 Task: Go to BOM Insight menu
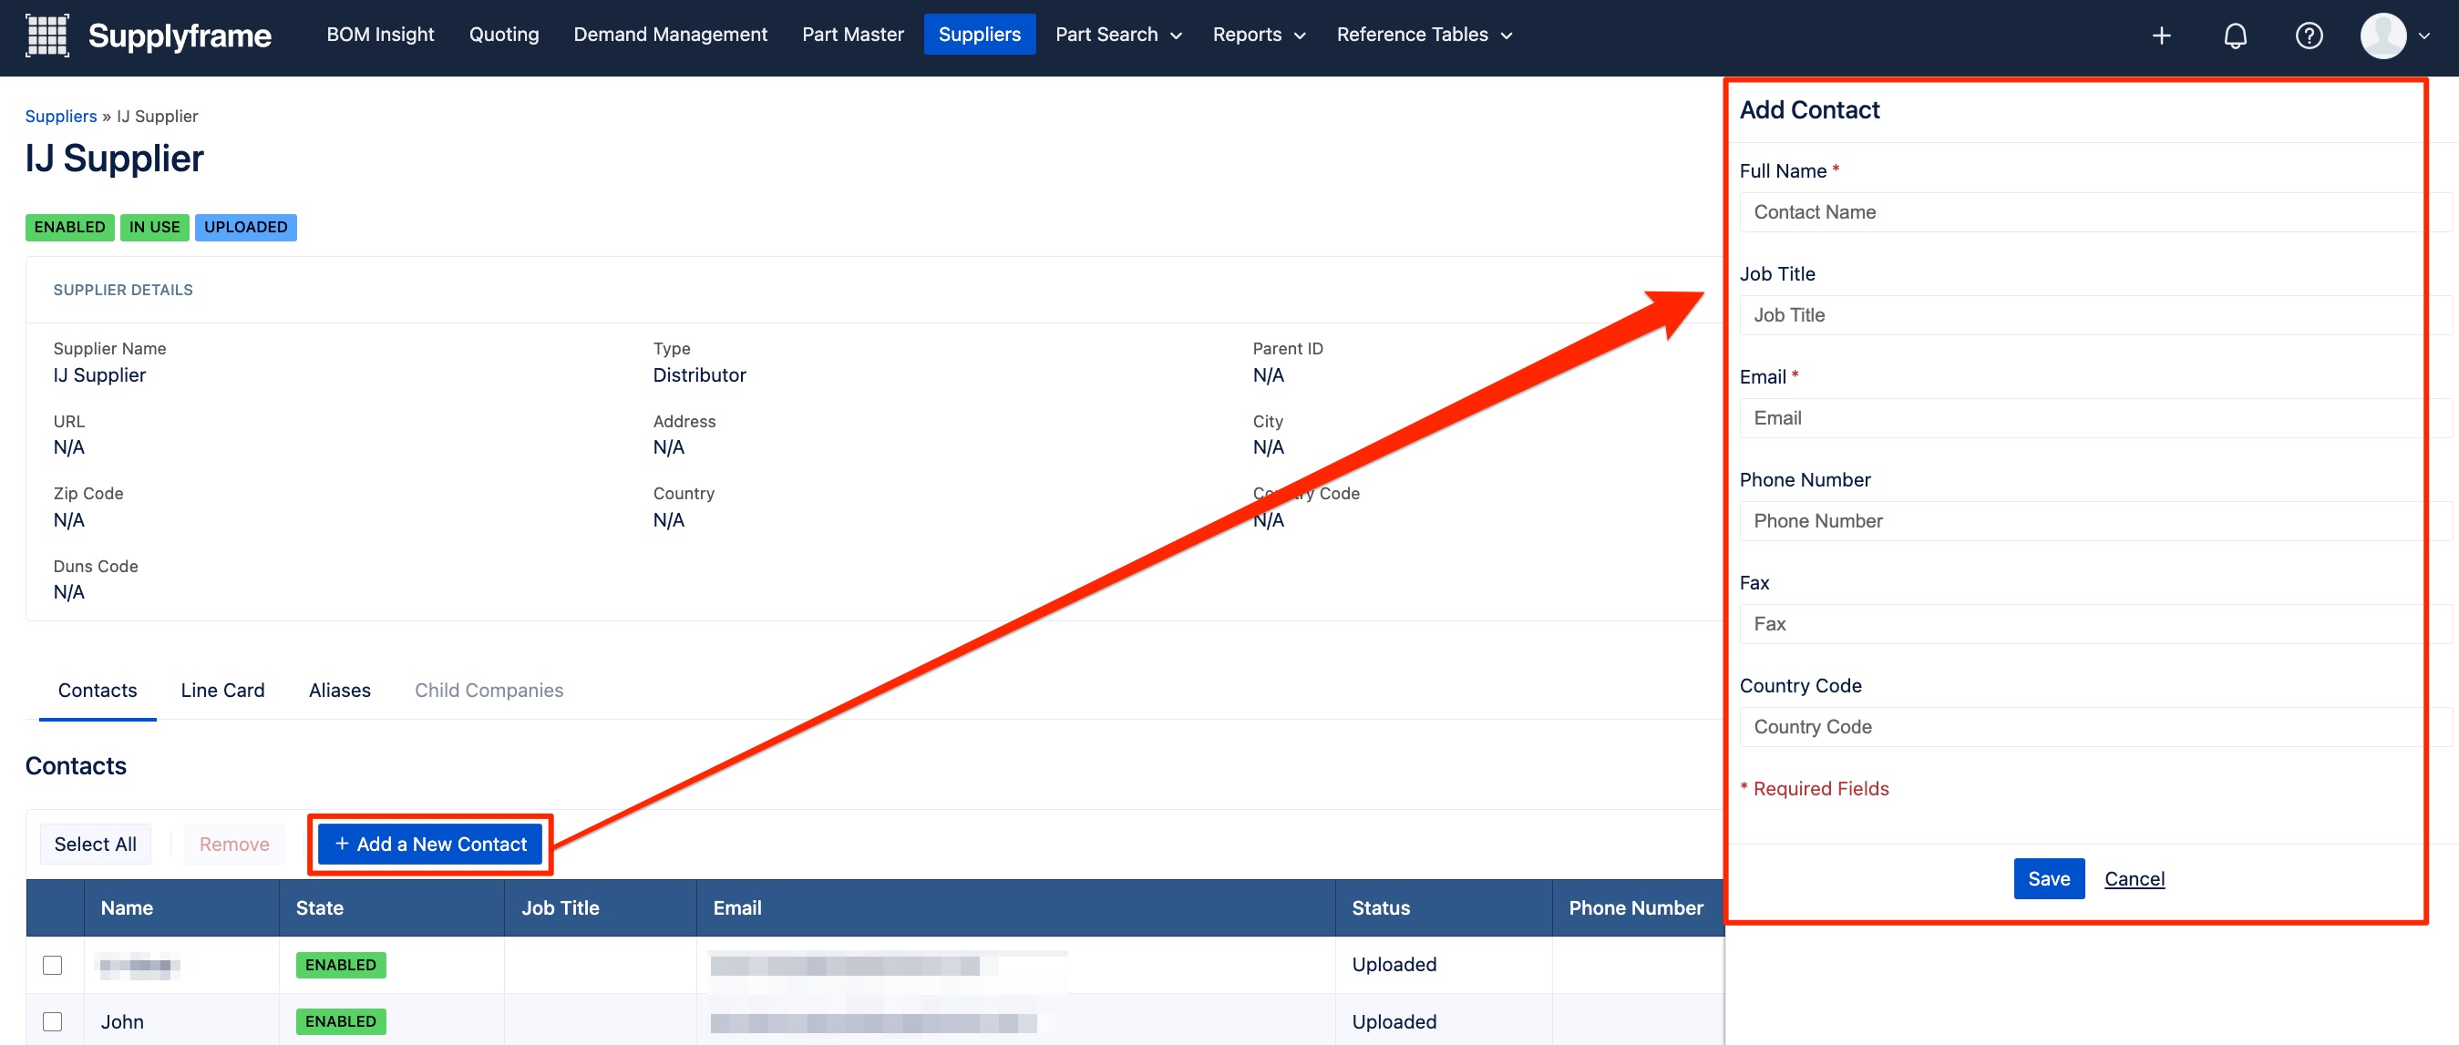380,35
